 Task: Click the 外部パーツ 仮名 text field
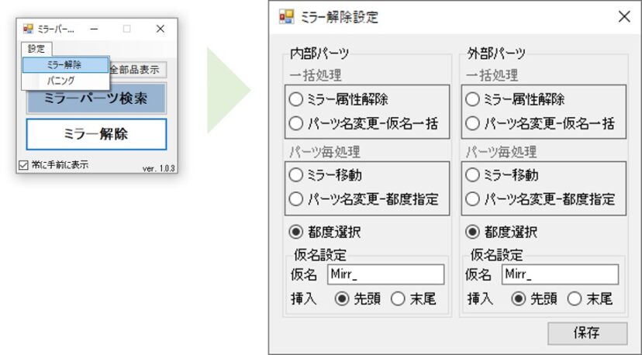[560, 274]
